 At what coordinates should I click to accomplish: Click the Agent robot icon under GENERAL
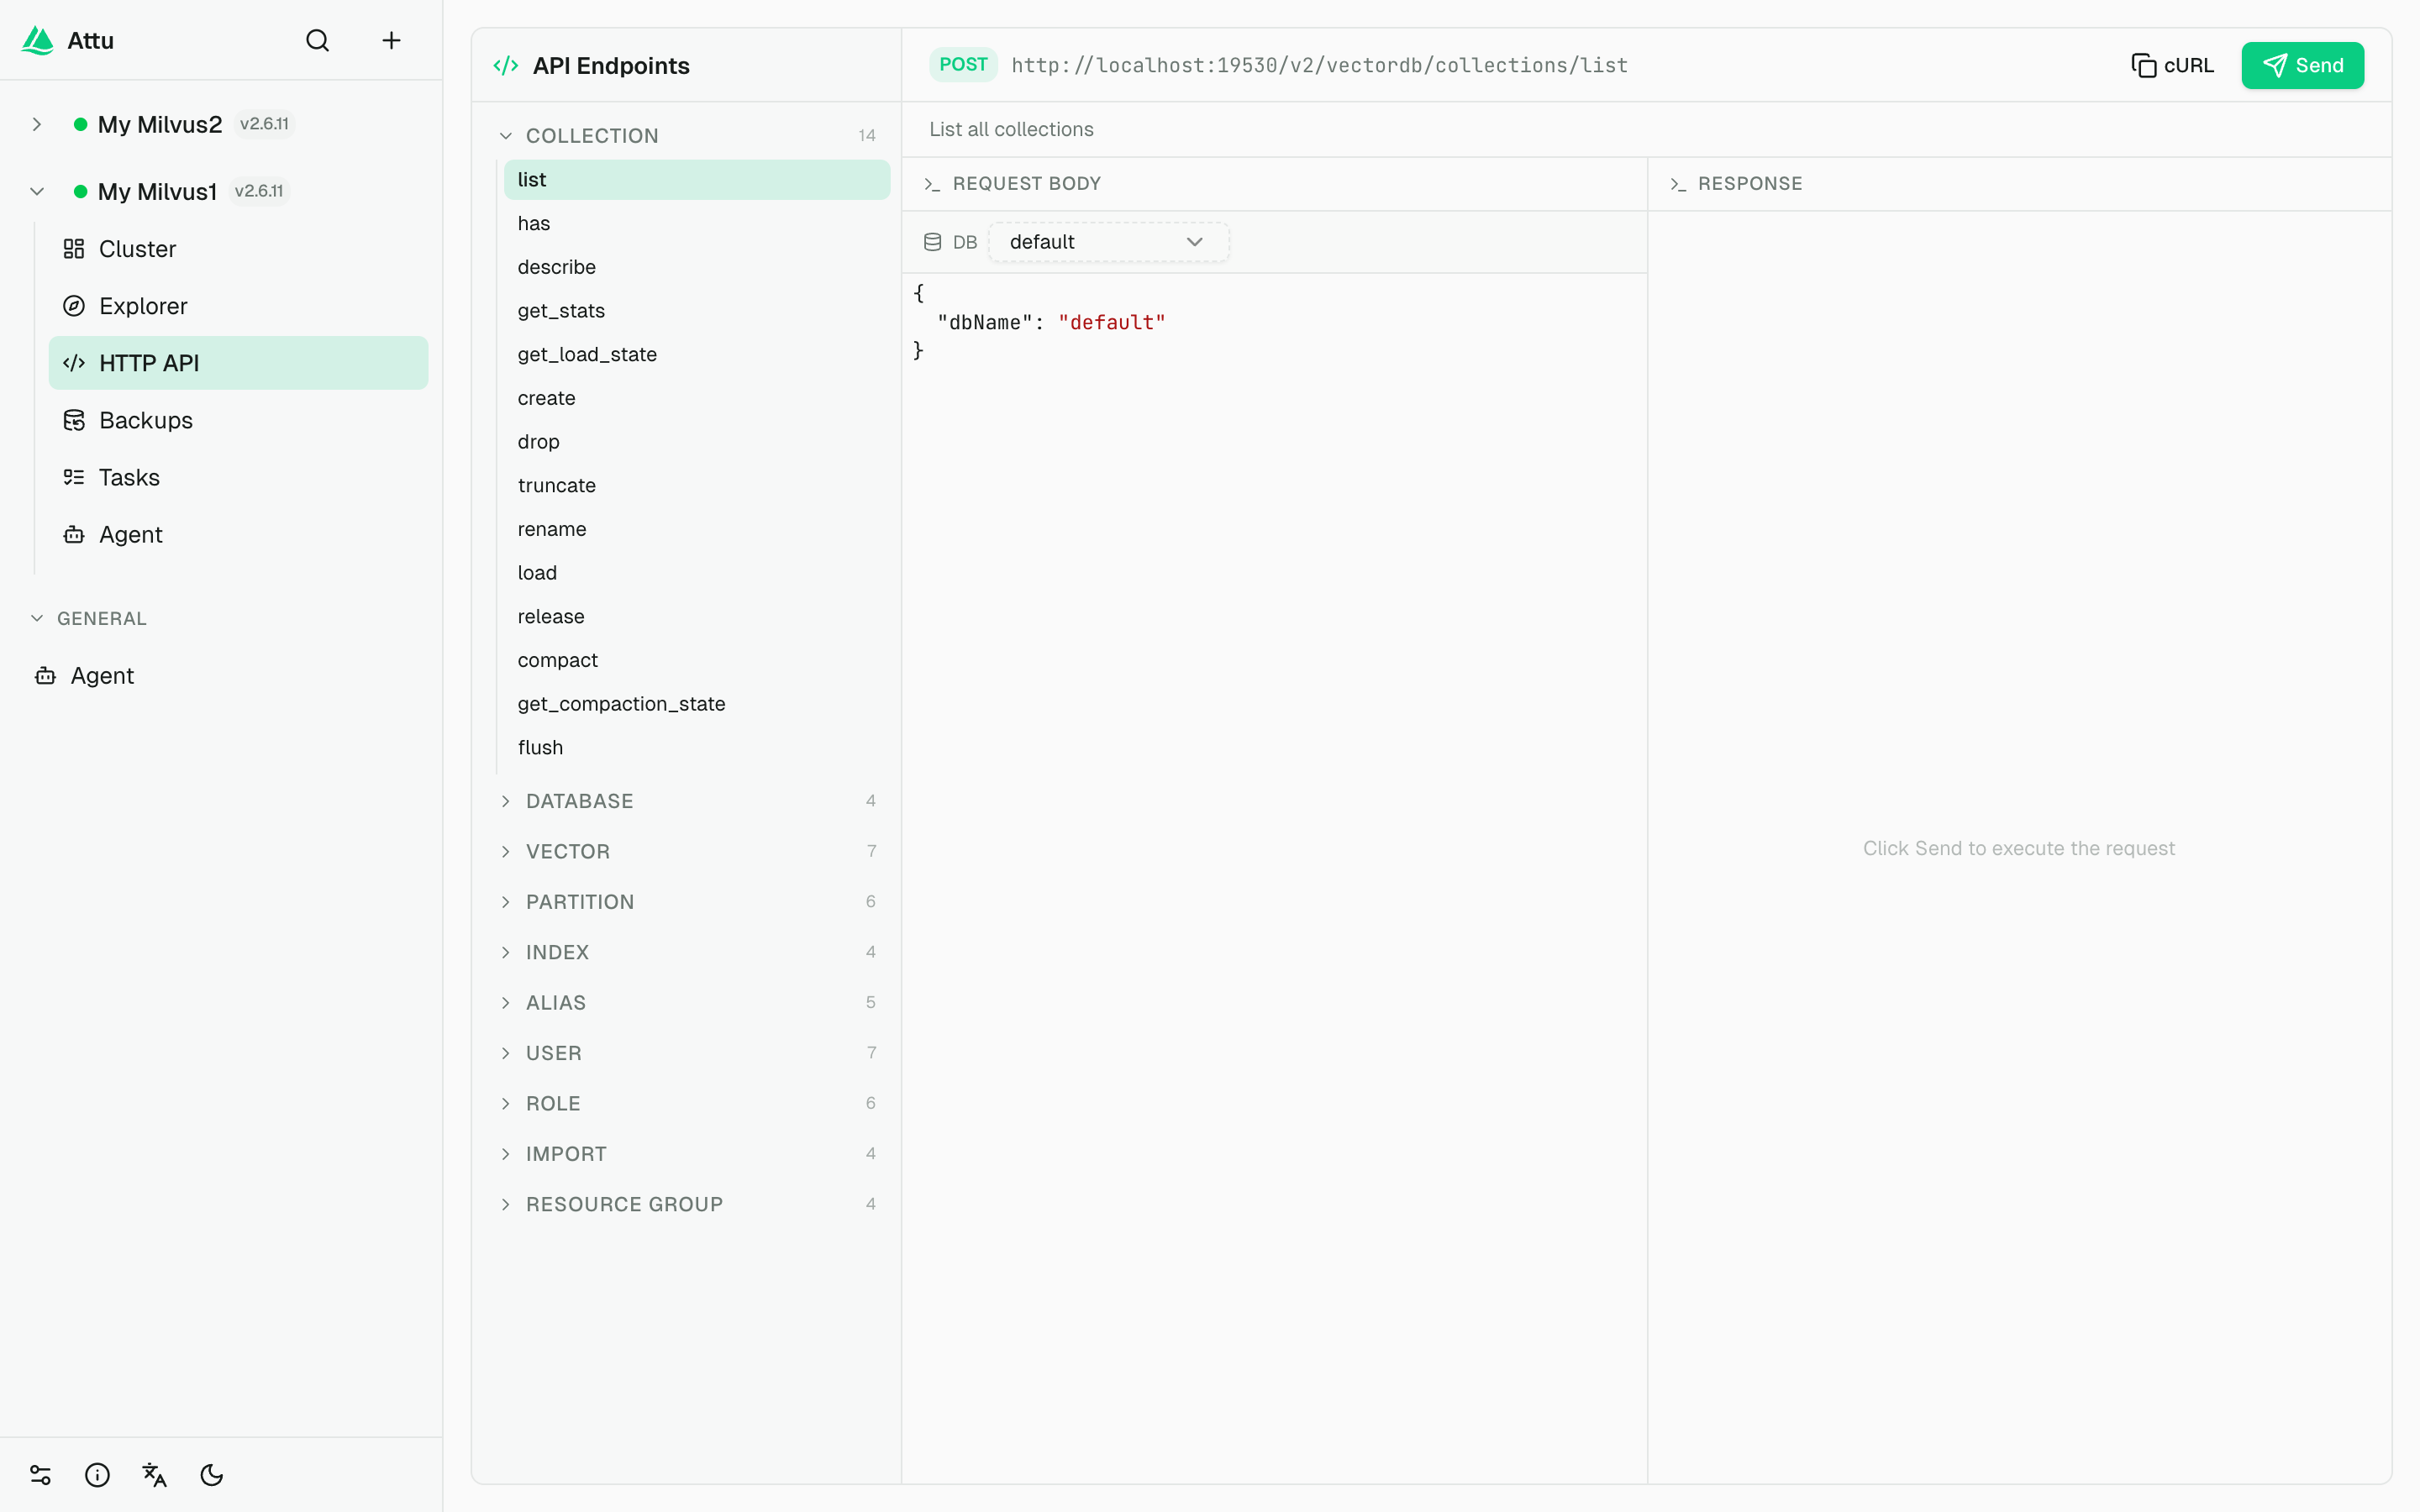(x=45, y=676)
